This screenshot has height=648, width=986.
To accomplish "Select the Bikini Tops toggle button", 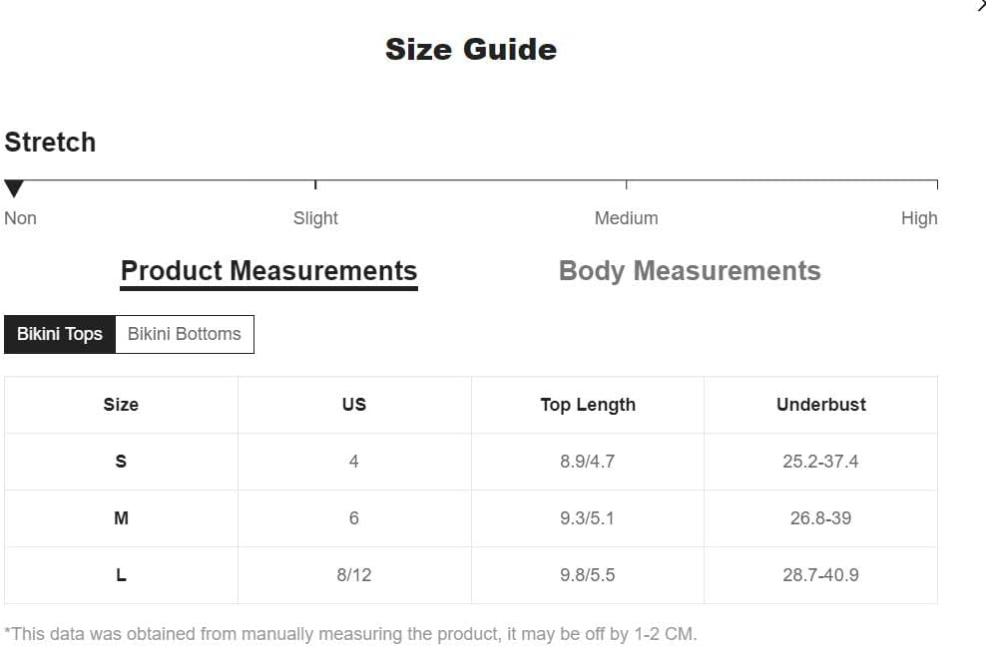I will tap(60, 334).
